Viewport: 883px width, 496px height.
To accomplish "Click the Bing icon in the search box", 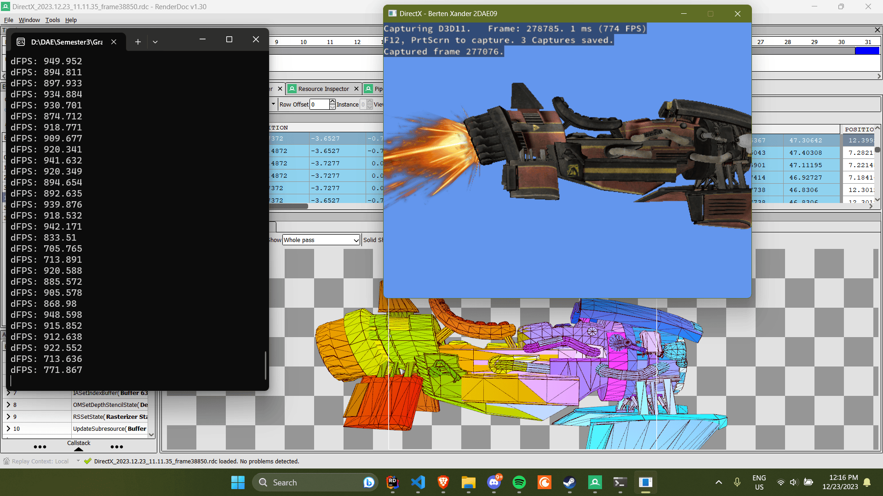I will click(368, 482).
